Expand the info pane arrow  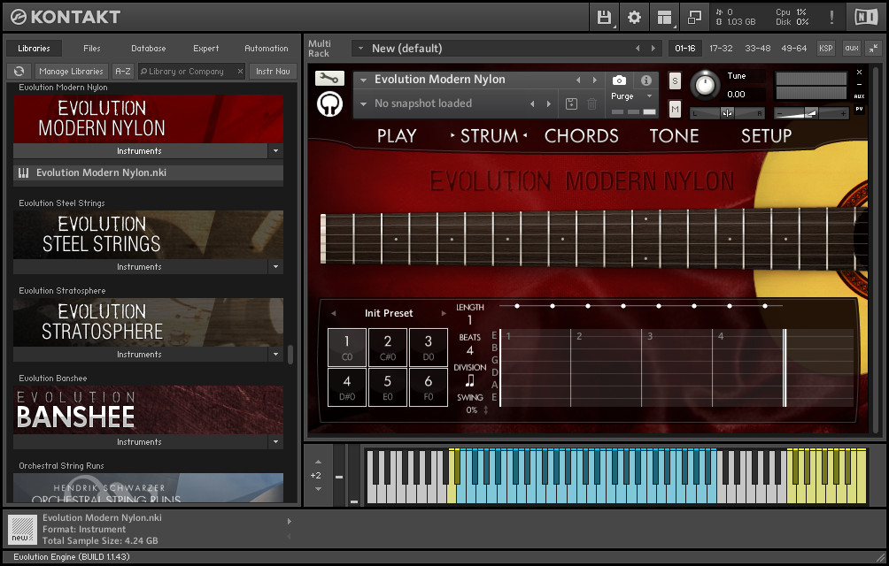coord(290,521)
